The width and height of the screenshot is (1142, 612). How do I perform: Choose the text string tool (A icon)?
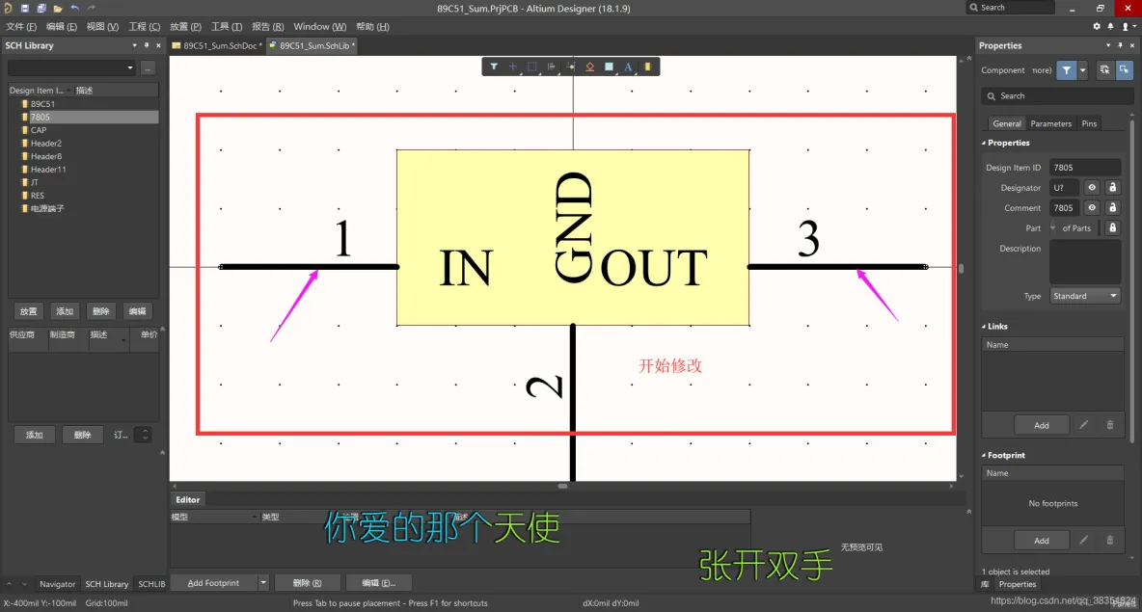coord(628,67)
